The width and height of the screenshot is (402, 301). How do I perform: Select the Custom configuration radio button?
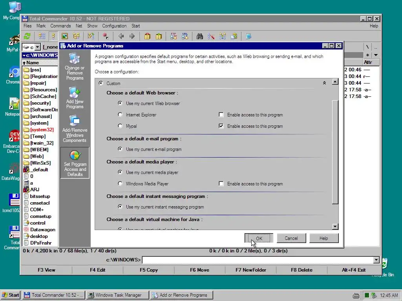[101, 83]
